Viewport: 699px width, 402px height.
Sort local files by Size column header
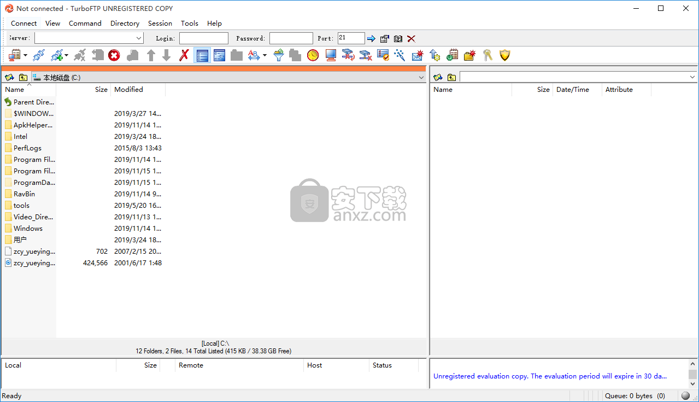(84, 90)
